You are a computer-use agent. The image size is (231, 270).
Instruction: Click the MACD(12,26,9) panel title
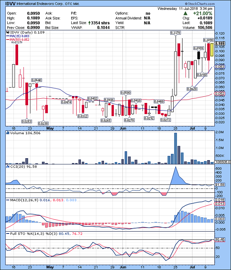[24, 200]
